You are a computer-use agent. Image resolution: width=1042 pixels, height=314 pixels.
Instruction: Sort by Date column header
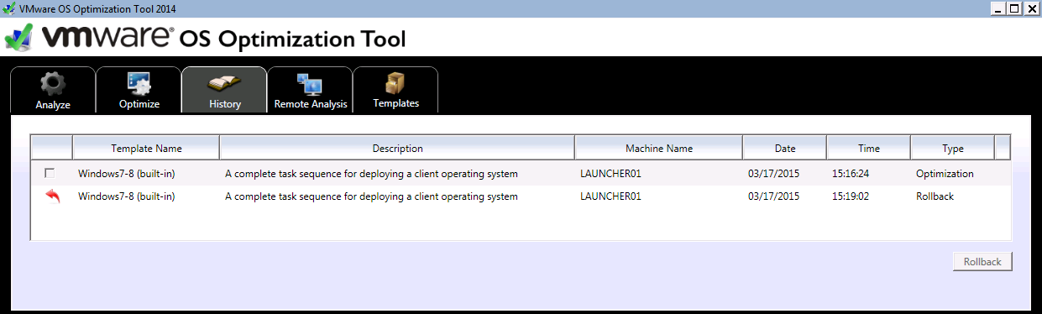coord(785,149)
